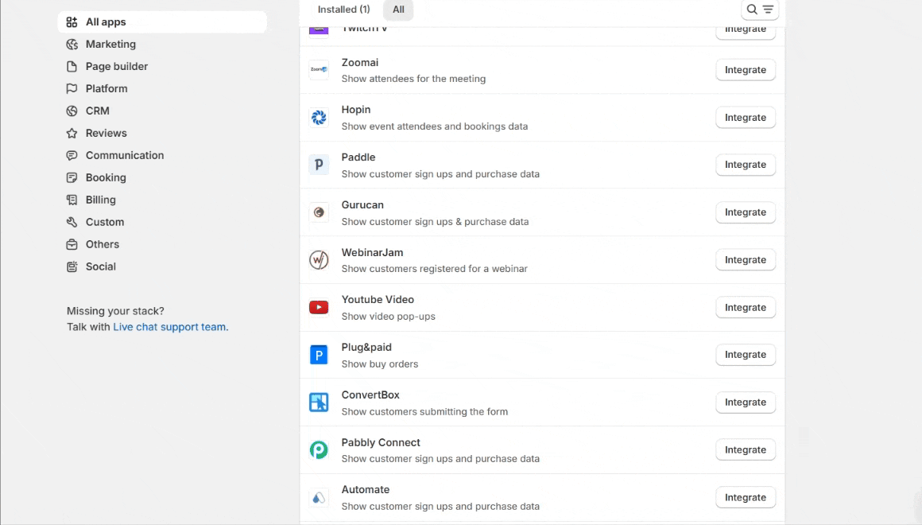The width and height of the screenshot is (922, 525).
Task: Click the Hopin app logo icon
Action: [x=319, y=118]
